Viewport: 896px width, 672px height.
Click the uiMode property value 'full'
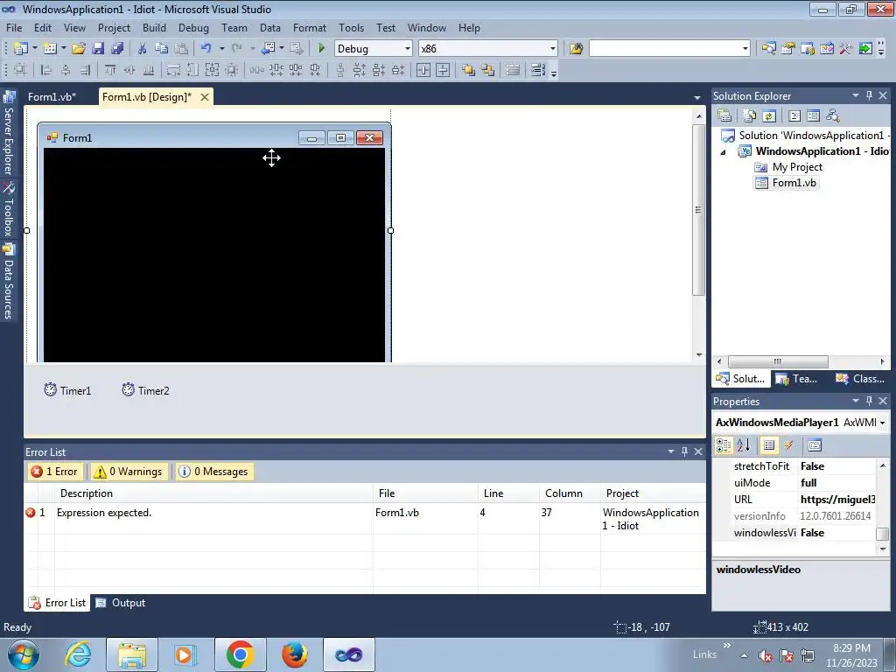click(837, 483)
